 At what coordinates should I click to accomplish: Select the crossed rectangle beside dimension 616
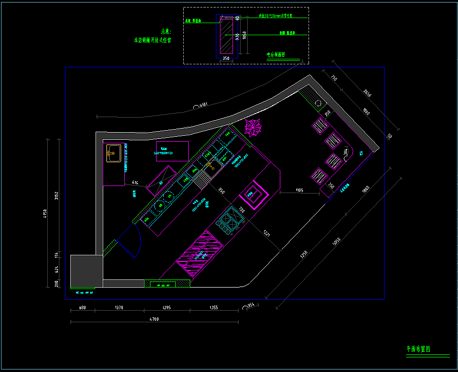[x=162, y=181]
